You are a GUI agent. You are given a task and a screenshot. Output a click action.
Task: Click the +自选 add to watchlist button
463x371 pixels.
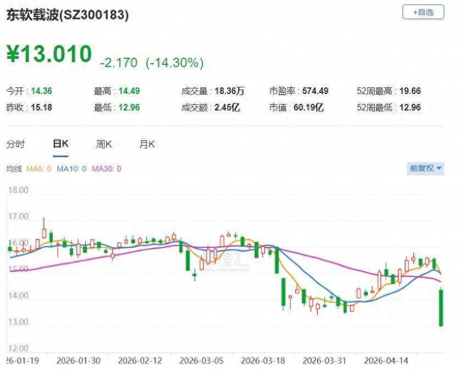coord(423,12)
